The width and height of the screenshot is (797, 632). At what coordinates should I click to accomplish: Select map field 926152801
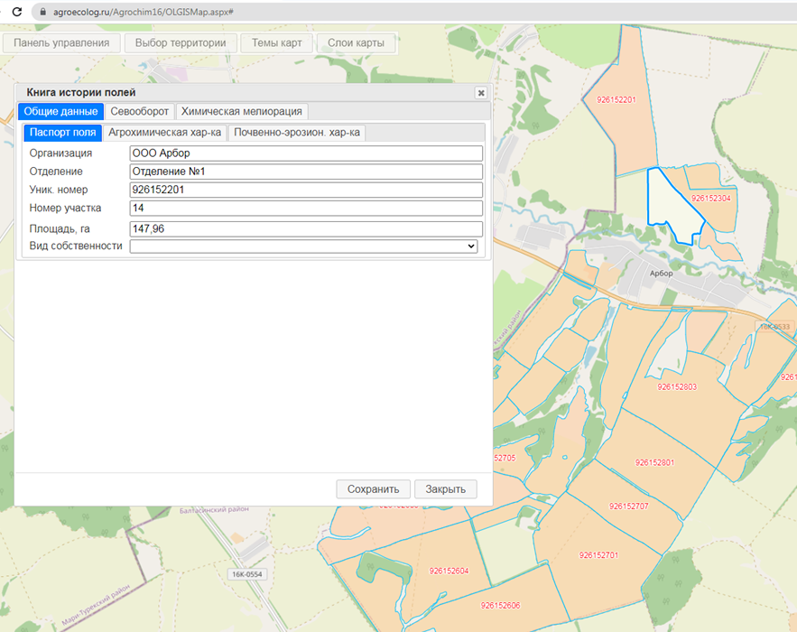pos(654,462)
